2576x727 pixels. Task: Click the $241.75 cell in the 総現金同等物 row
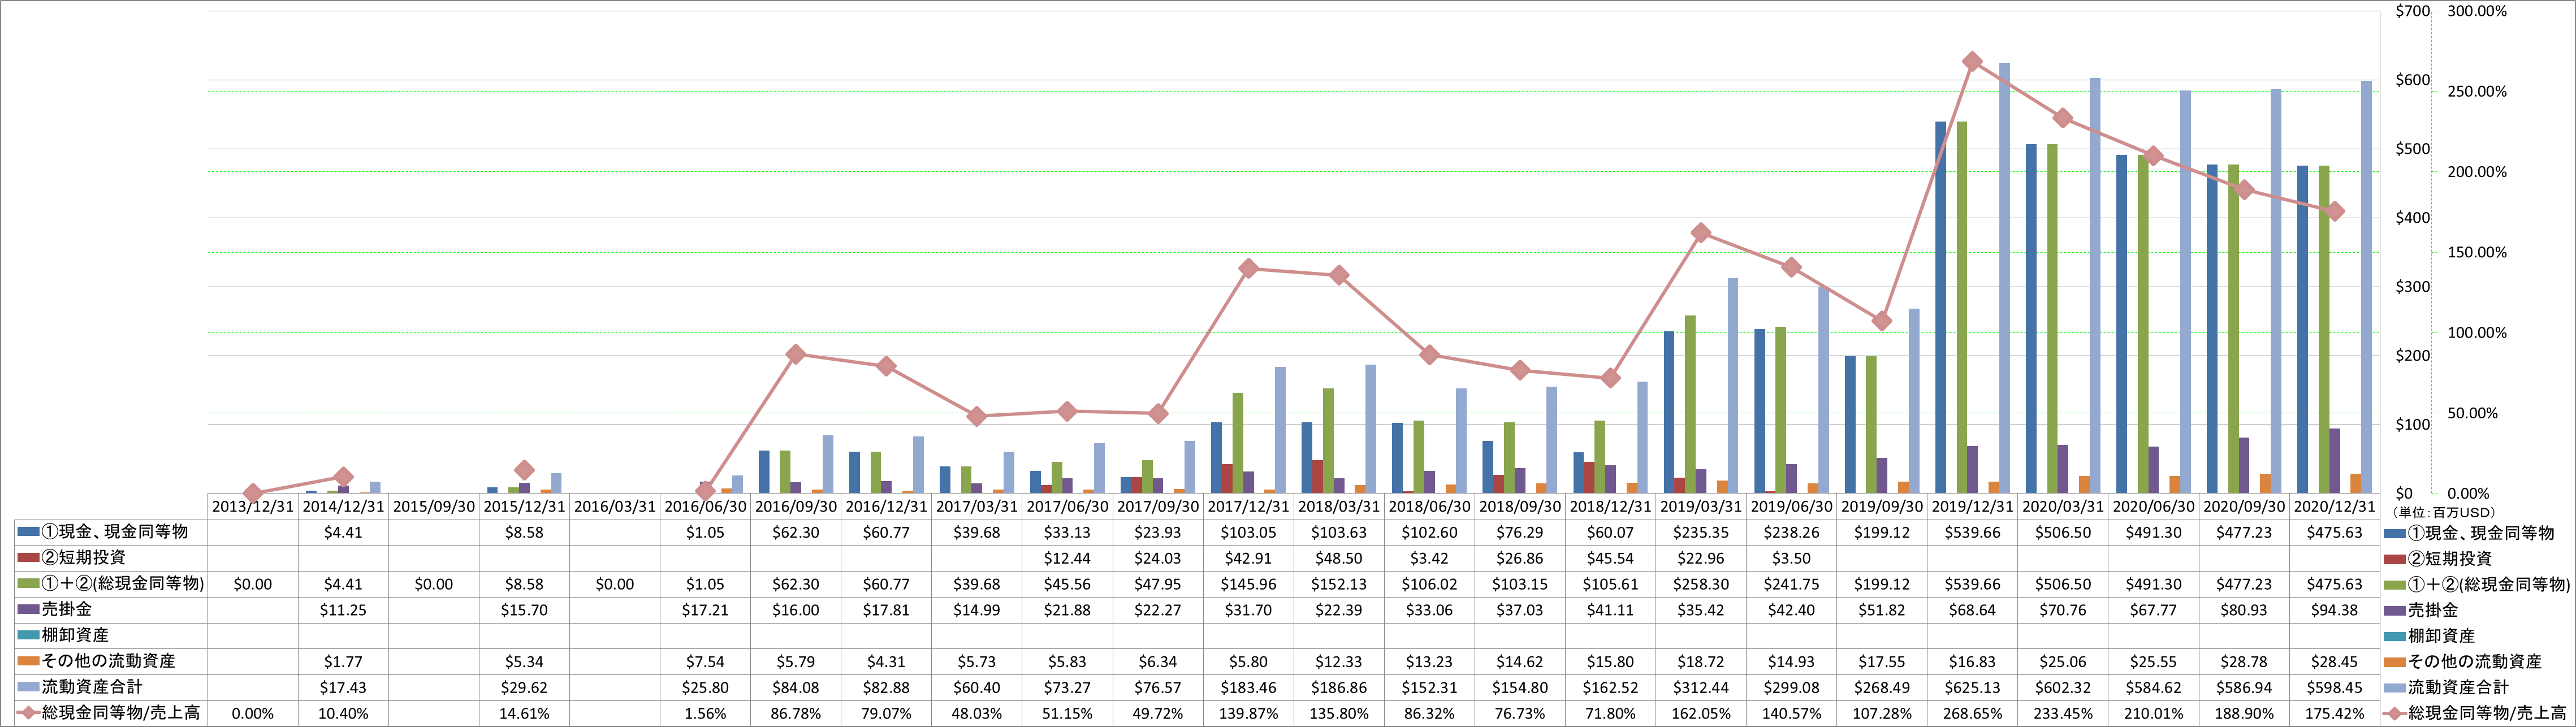pyautogui.click(x=1791, y=584)
